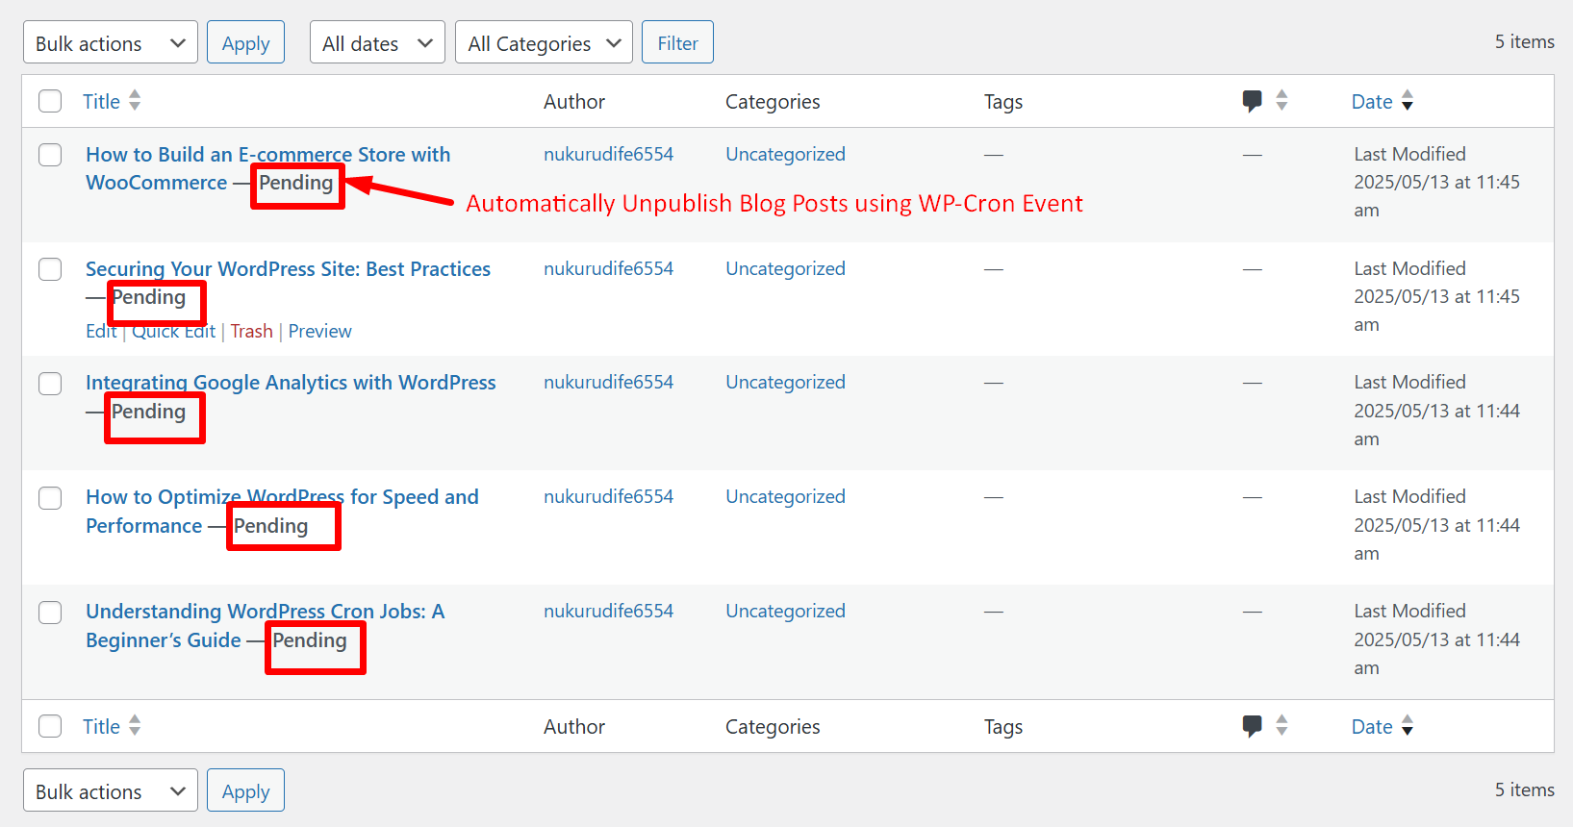
Task: Click Last Modified date in Google Analytics row
Action: [1436, 411]
